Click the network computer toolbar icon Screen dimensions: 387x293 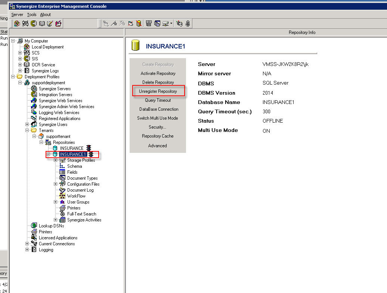point(165,23)
